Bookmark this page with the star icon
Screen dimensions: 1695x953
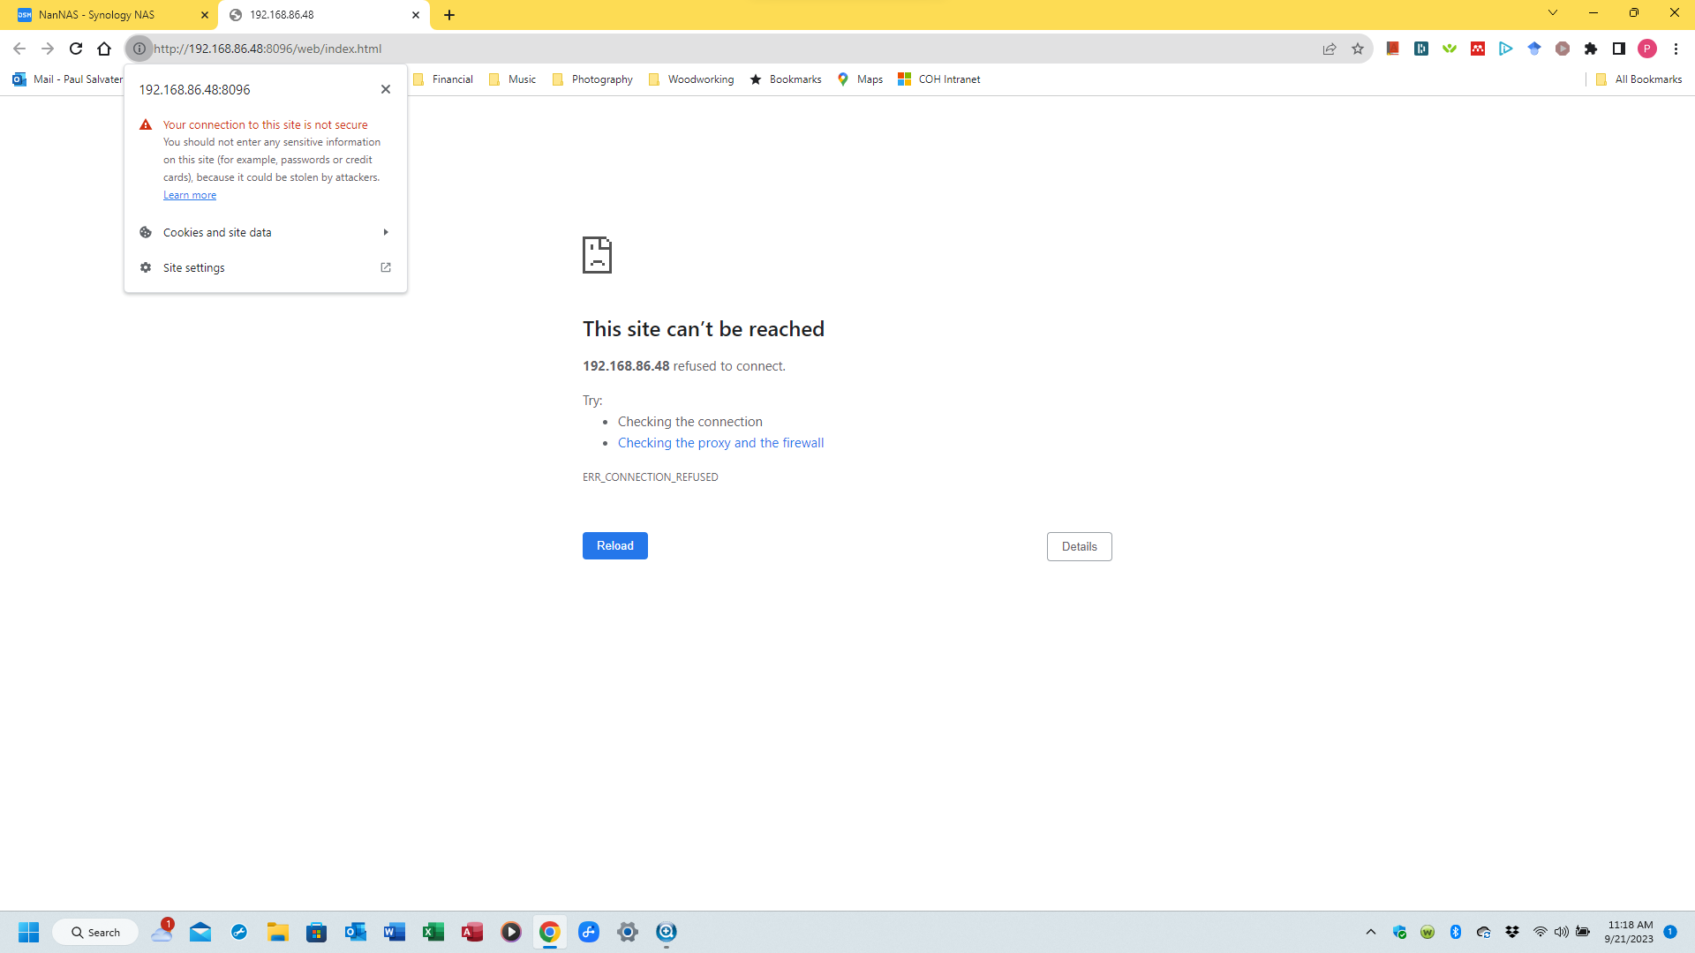click(x=1358, y=49)
